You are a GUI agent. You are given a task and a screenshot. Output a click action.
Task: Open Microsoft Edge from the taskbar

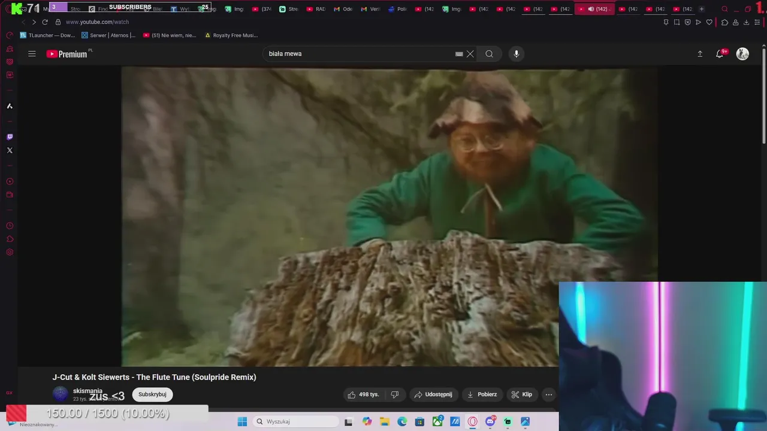click(402, 421)
